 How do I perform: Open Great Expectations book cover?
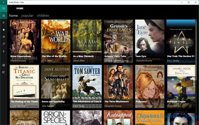point(24,41)
